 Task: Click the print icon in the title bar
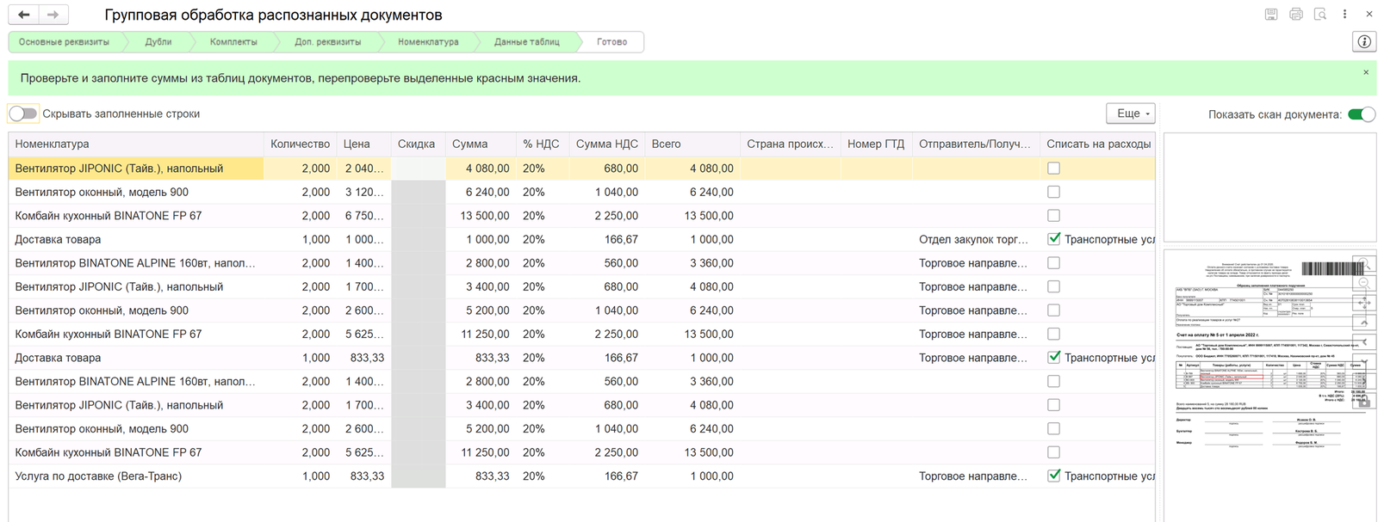1295,15
